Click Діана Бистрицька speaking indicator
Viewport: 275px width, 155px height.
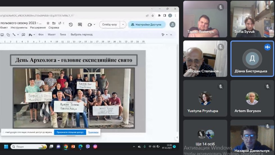[x=267, y=47]
